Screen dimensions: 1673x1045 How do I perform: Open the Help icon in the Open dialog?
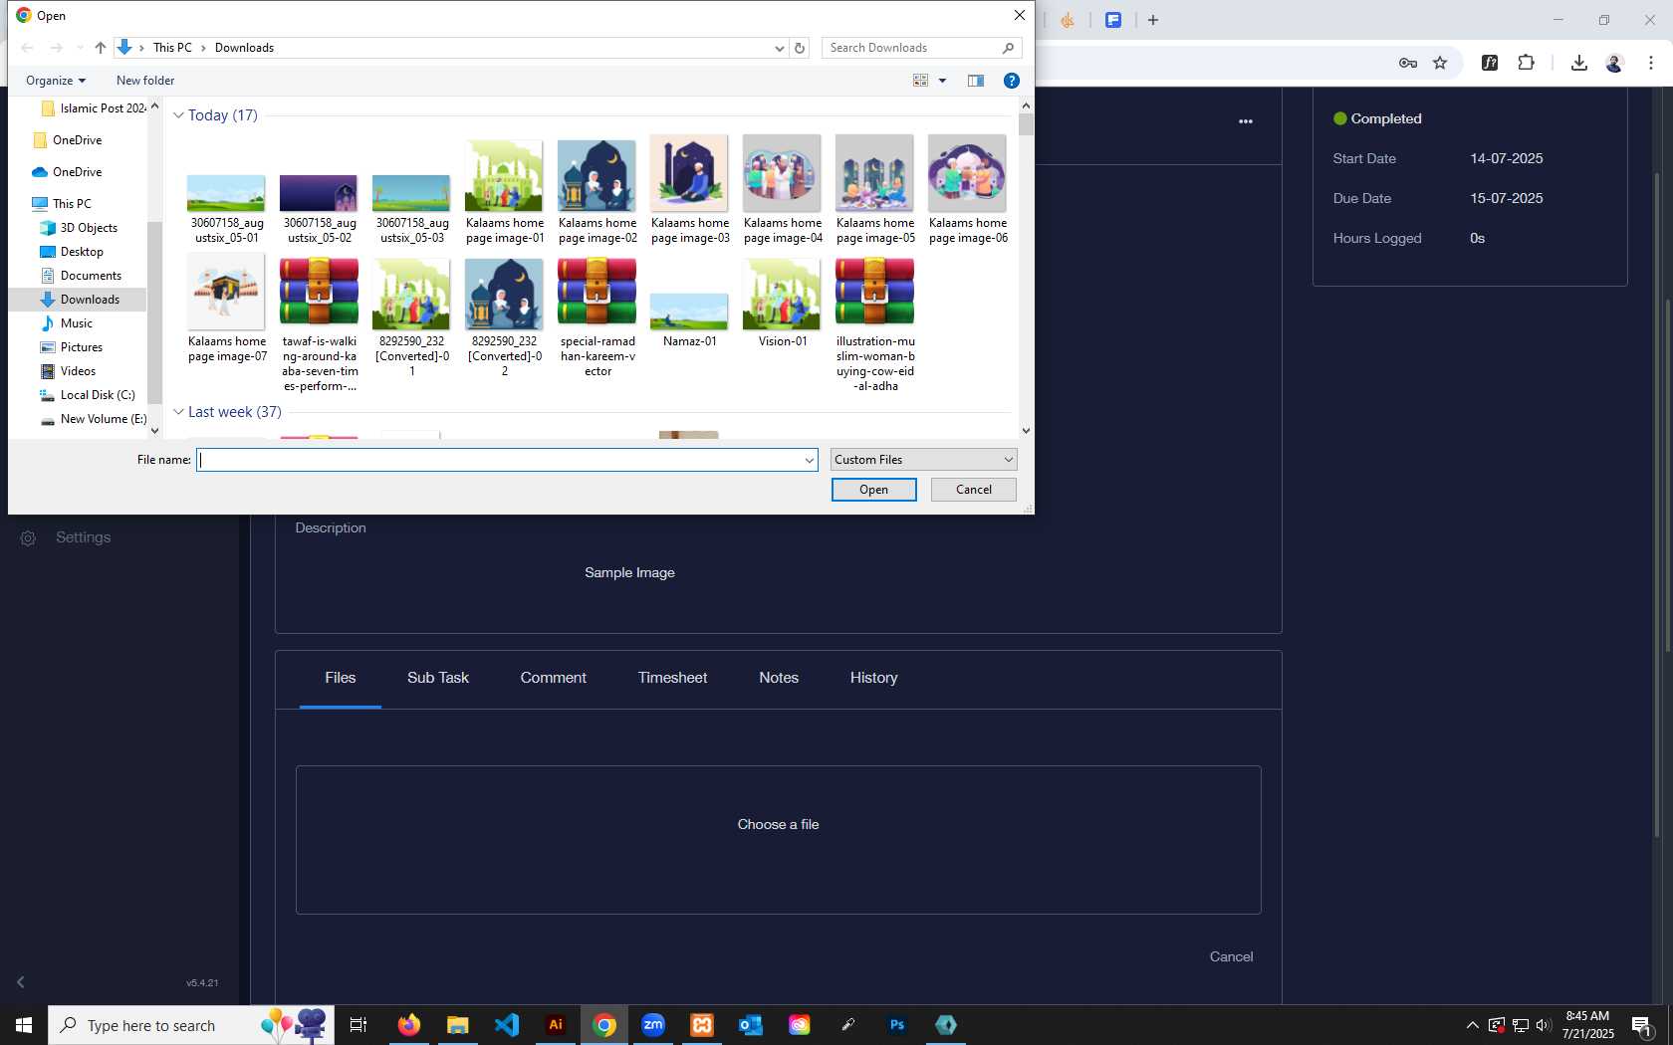pyautogui.click(x=1012, y=81)
